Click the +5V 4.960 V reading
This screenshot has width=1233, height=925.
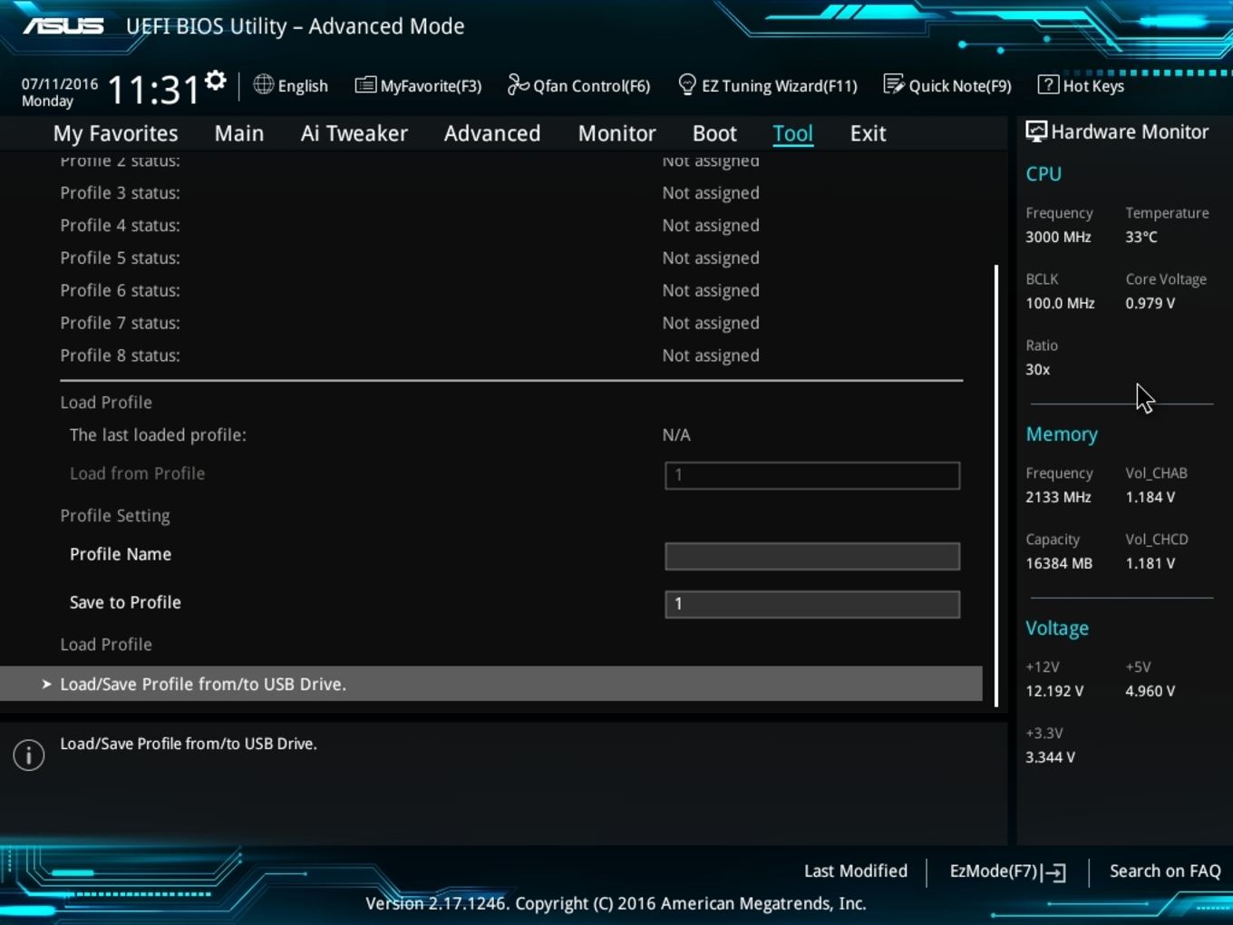point(1150,691)
